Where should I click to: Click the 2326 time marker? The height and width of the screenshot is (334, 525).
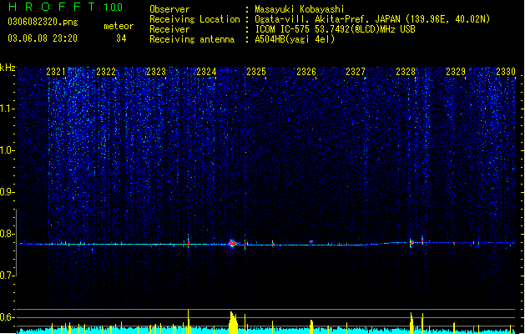pyautogui.click(x=306, y=72)
